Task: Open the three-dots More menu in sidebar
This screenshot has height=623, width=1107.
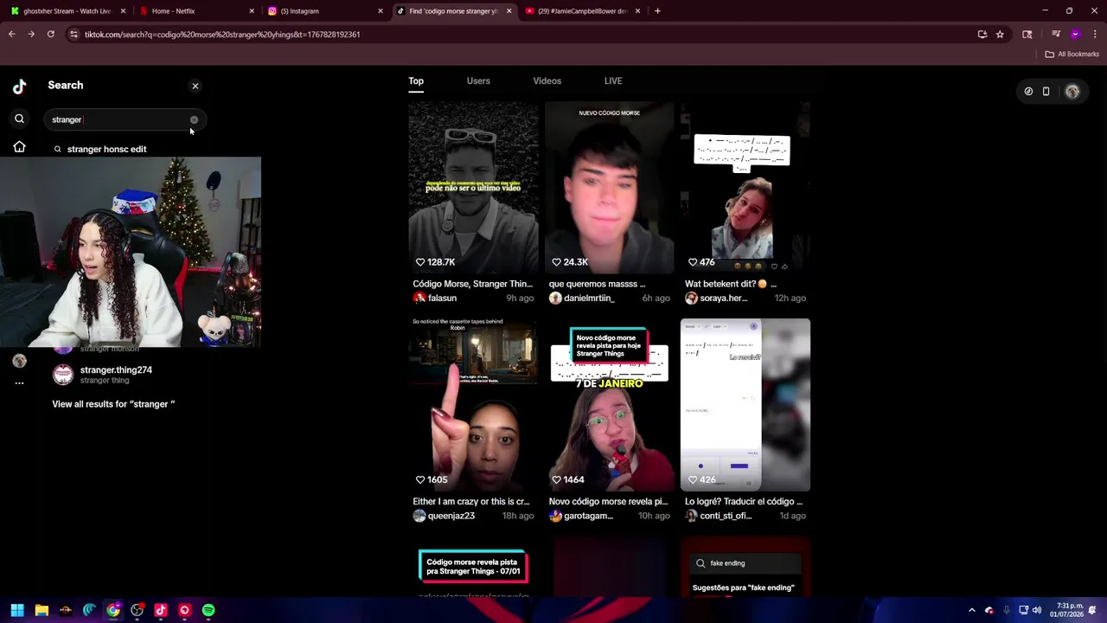Action: [x=19, y=382]
